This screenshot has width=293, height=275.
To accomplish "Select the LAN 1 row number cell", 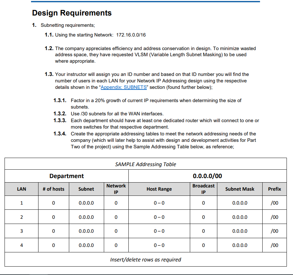I will [21, 203].
